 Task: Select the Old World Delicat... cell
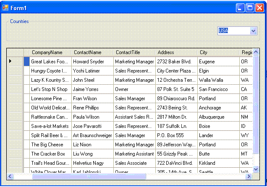(x=50, y=107)
